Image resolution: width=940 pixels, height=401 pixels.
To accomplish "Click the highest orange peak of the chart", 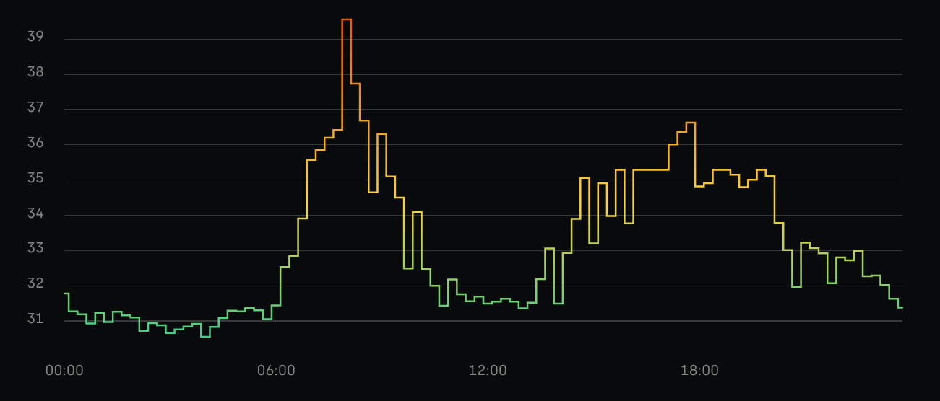I will coord(346,19).
